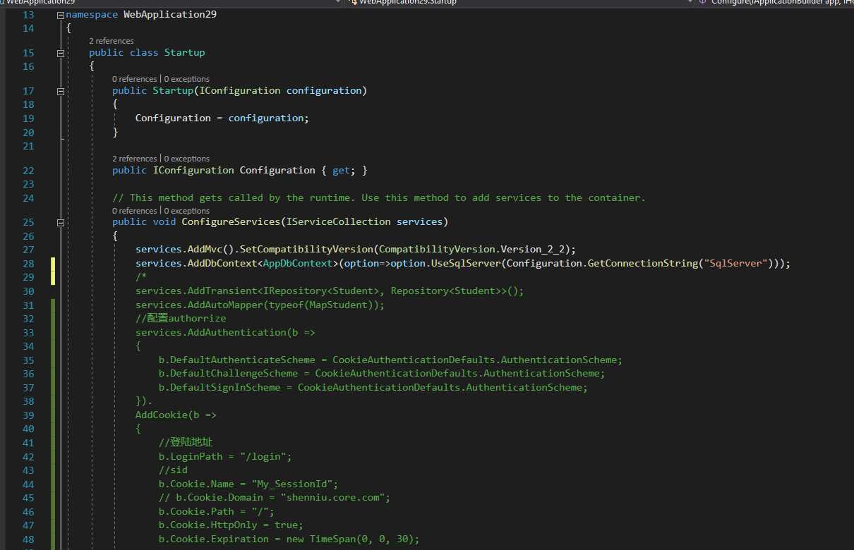Open '0 references' above Startup constructor
The width and height of the screenshot is (854, 550).
pyautogui.click(x=134, y=79)
